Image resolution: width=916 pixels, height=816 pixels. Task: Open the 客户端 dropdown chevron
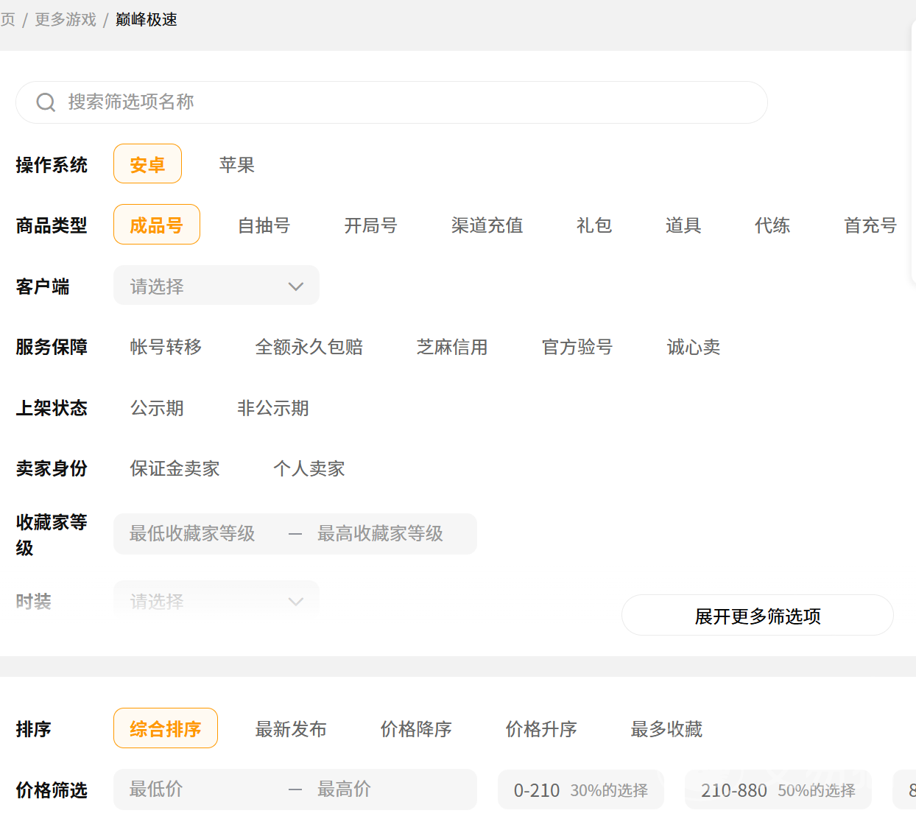click(295, 286)
